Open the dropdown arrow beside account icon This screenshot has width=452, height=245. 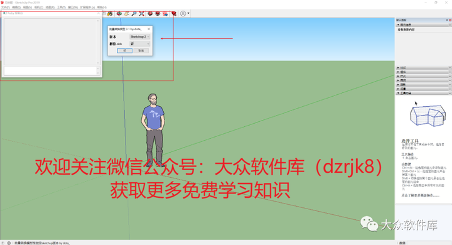pyautogui.click(x=188, y=13)
